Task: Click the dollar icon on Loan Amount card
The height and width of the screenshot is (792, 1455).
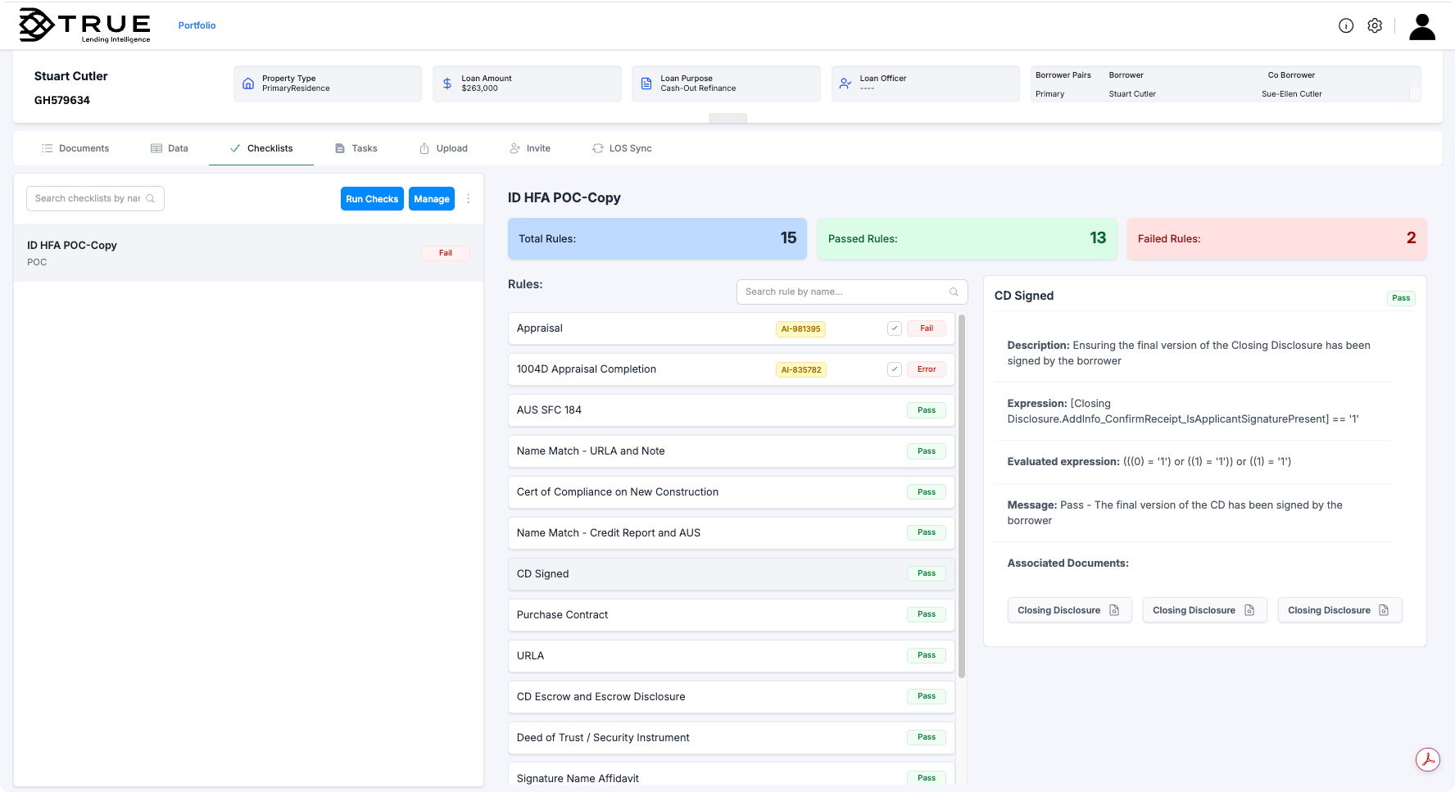Action: (447, 83)
